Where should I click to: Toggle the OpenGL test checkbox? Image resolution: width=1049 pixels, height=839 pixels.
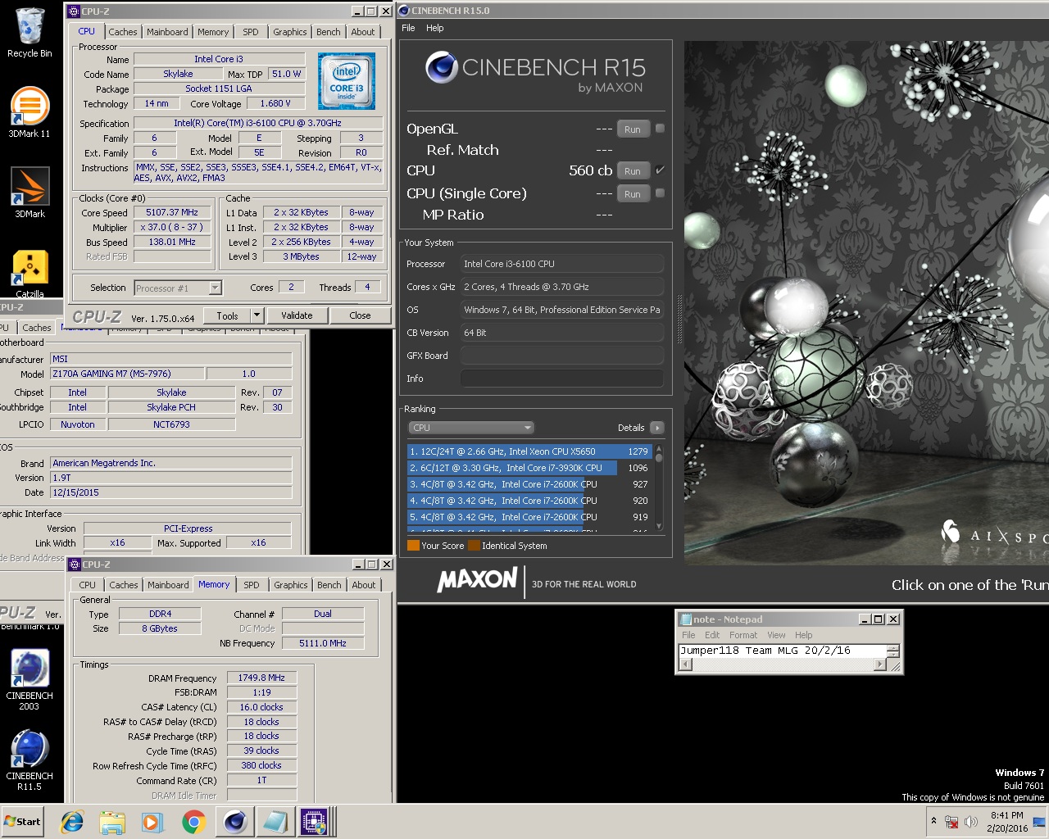coord(660,129)
